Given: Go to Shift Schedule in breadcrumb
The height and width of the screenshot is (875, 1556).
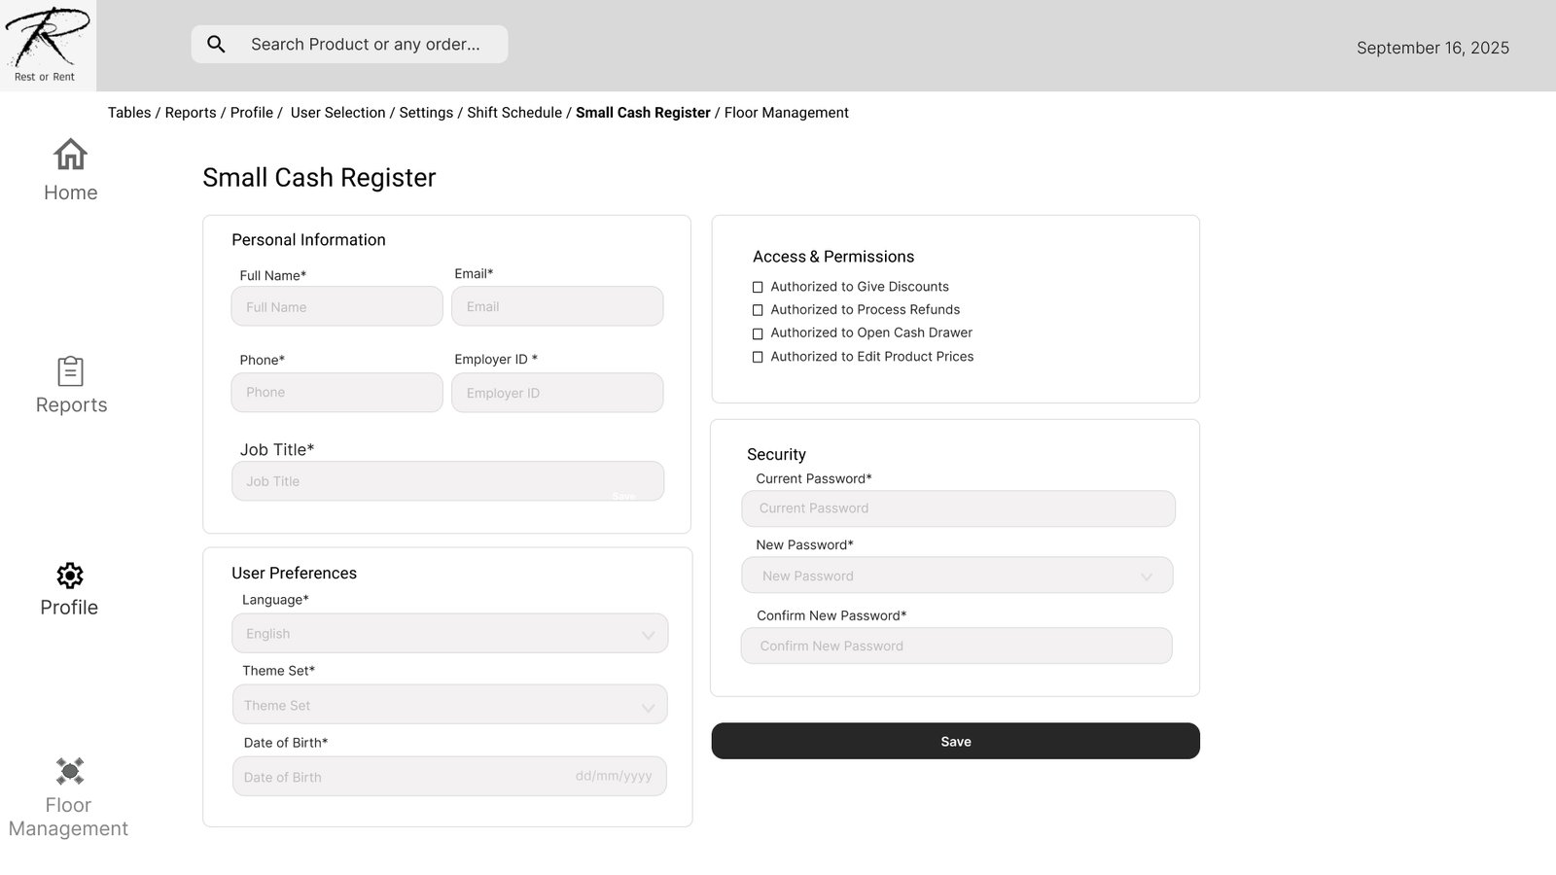Looking at the screenshot, I should point(513,113).
